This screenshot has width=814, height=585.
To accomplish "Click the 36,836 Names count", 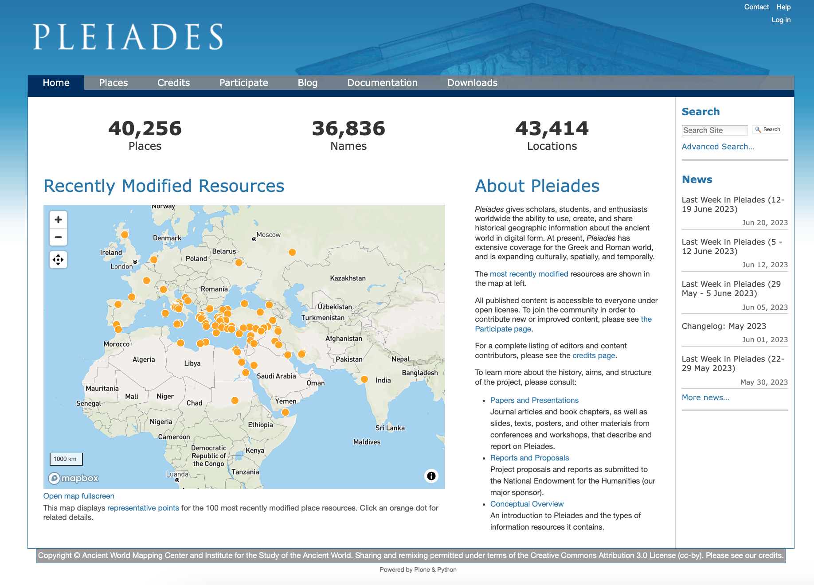I will pyautogui.click(x=348, y=135).
